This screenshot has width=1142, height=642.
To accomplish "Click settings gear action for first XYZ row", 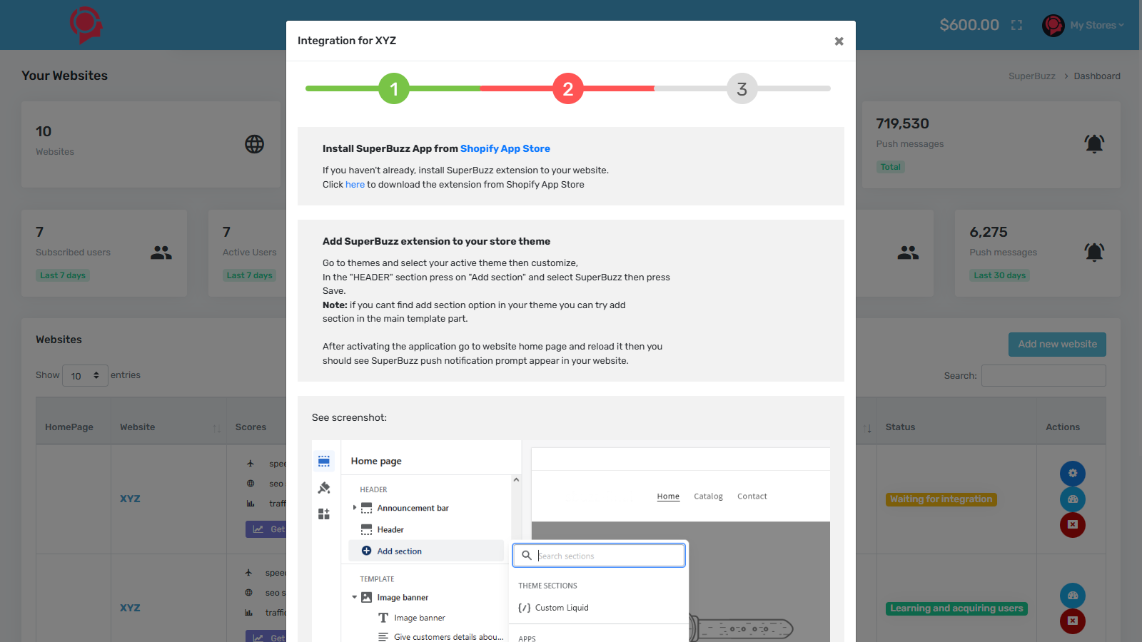I will 1072,474.
